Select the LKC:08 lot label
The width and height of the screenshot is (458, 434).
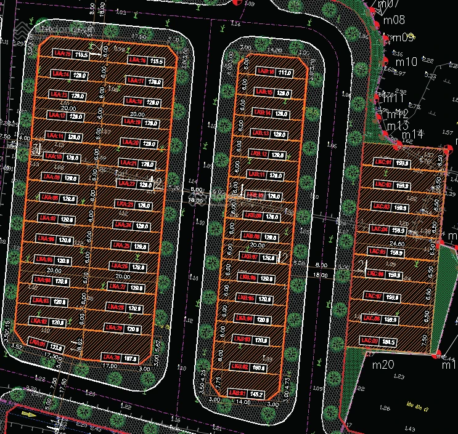pyautogui.click(x=371, y=318)
